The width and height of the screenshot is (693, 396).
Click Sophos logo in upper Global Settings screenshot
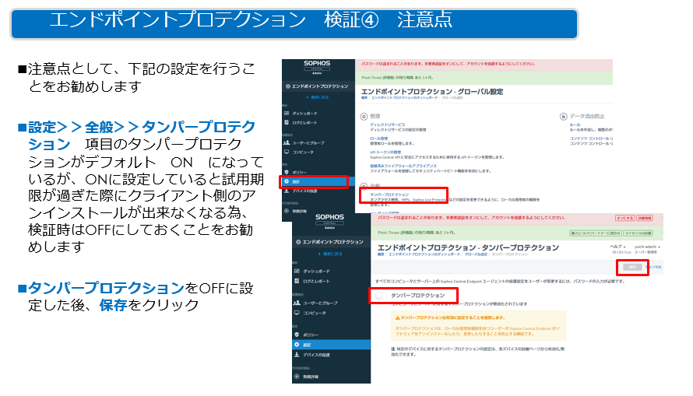(x=317, y=64)
